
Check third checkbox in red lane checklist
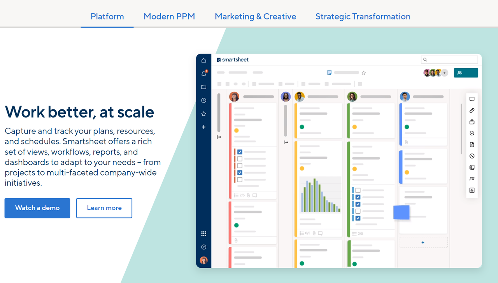pyautogui.click(x=240, y=166)
